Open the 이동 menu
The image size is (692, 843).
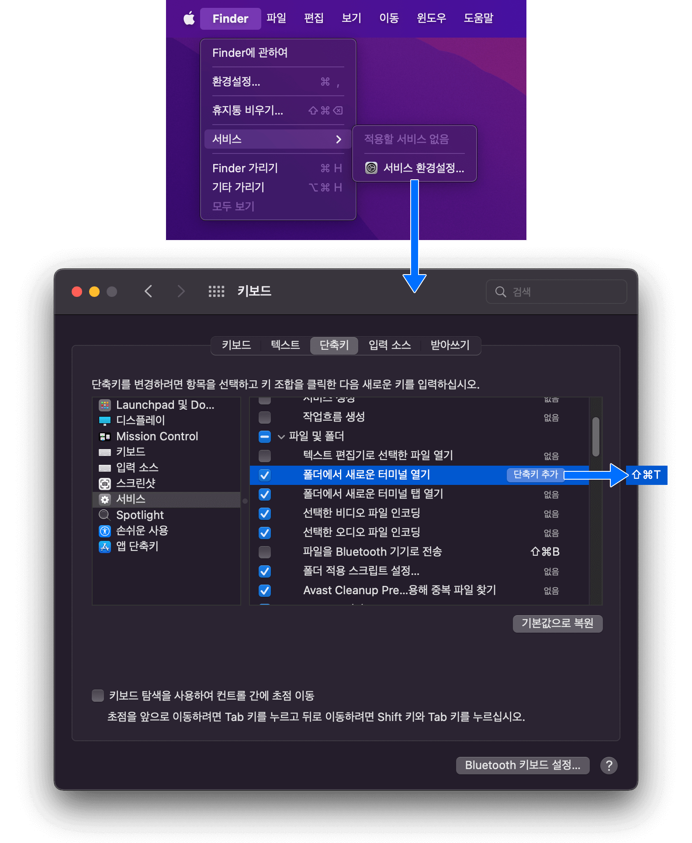coord(389,18)
